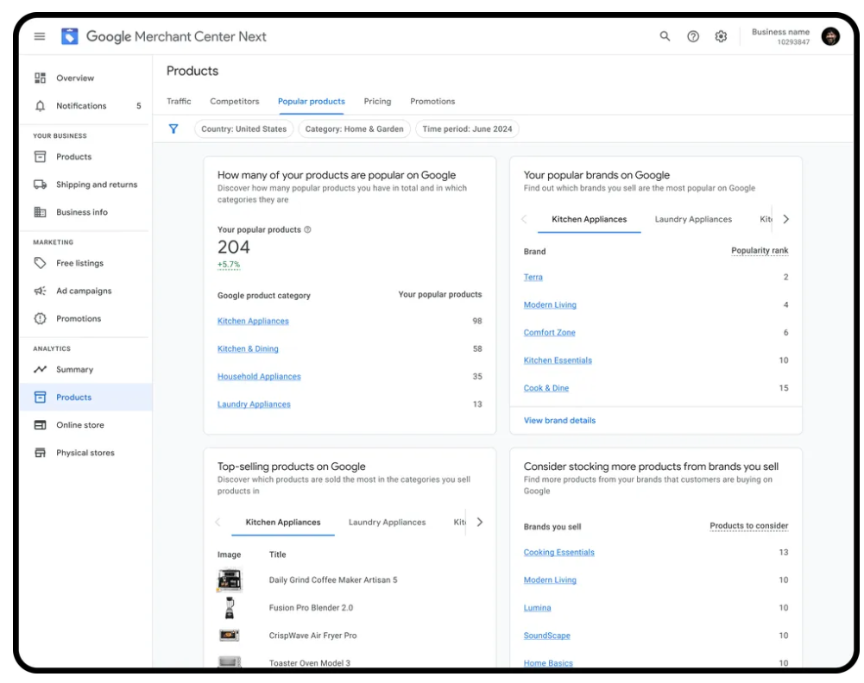Click the Fusion Pro Blender product thumbnail
The width and height of the screenshot is (864, 683).
tap(229, 608)
